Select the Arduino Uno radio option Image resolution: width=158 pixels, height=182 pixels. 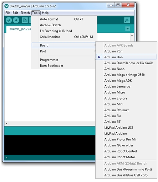click(x=126, y=57)
